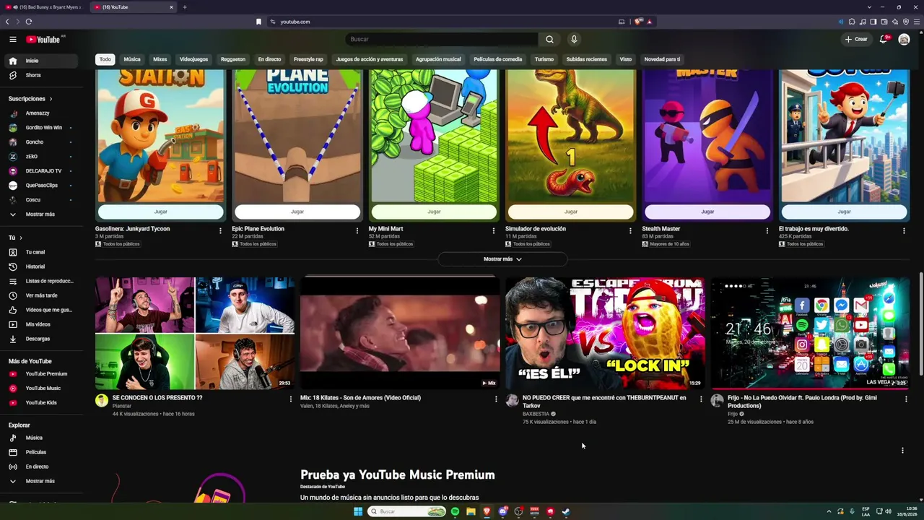The height and width of the screenshot is (520, 924).
Task: Click the Crear button
Action: click(x=857, y=39)
